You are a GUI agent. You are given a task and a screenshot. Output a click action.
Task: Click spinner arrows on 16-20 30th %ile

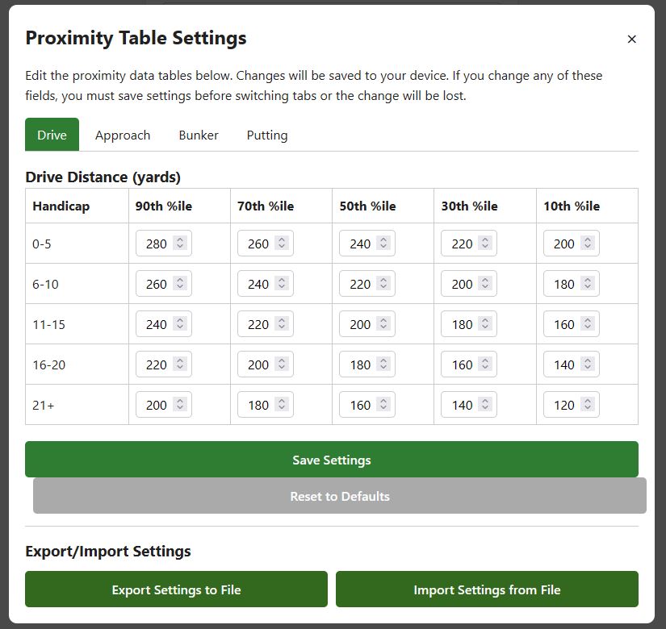coord(485,364)
